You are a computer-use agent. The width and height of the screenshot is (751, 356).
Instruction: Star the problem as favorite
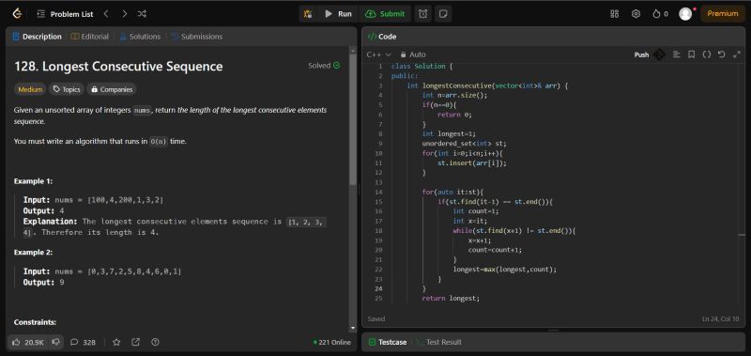116,342
